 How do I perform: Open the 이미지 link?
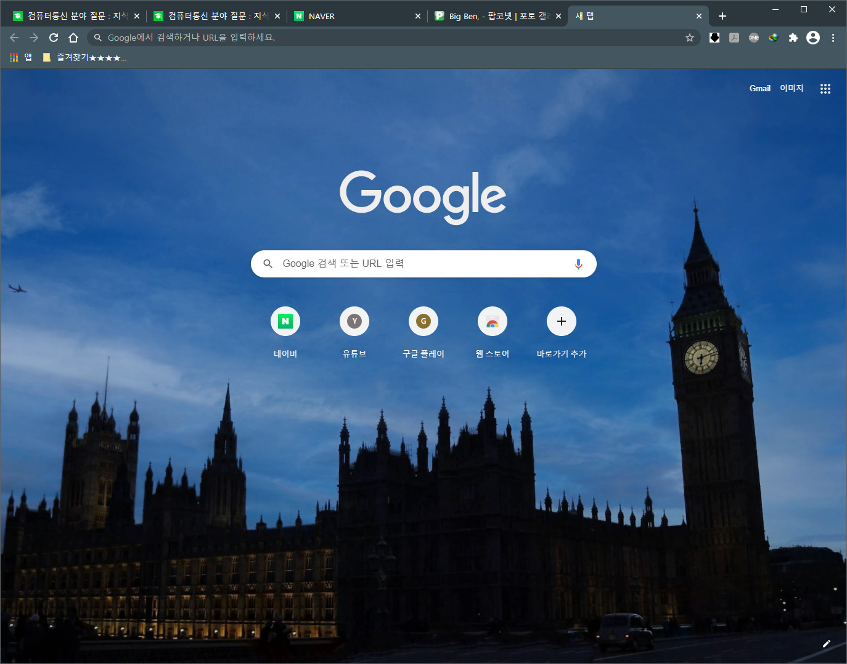(792, 88)
